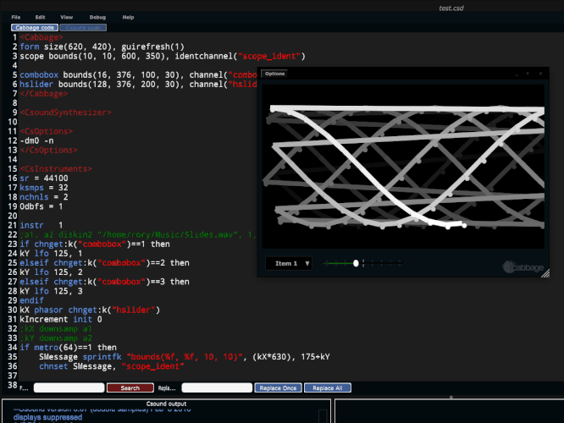Click the instr 1 line
This screenshot has width=564, height=423.
(41, 225)
